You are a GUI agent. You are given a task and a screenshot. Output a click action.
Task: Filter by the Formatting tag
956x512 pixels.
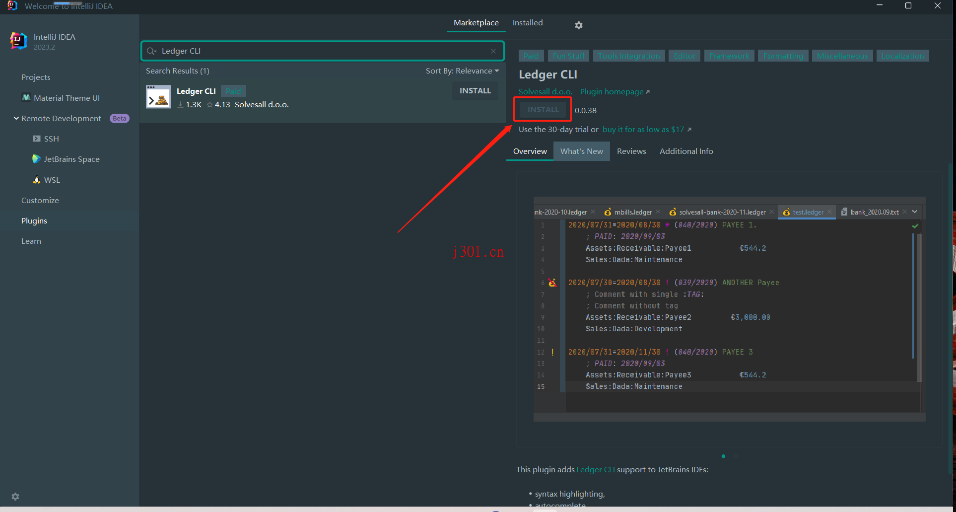tap(783, 56)
